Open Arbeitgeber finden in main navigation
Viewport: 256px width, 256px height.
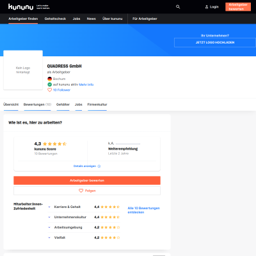pos(23,19)
